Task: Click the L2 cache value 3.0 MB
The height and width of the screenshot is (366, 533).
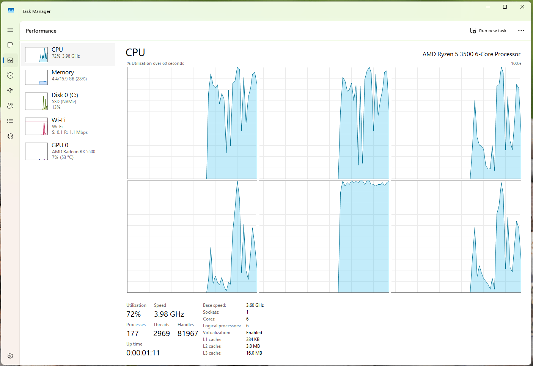Action: click(x=253, y=346)
